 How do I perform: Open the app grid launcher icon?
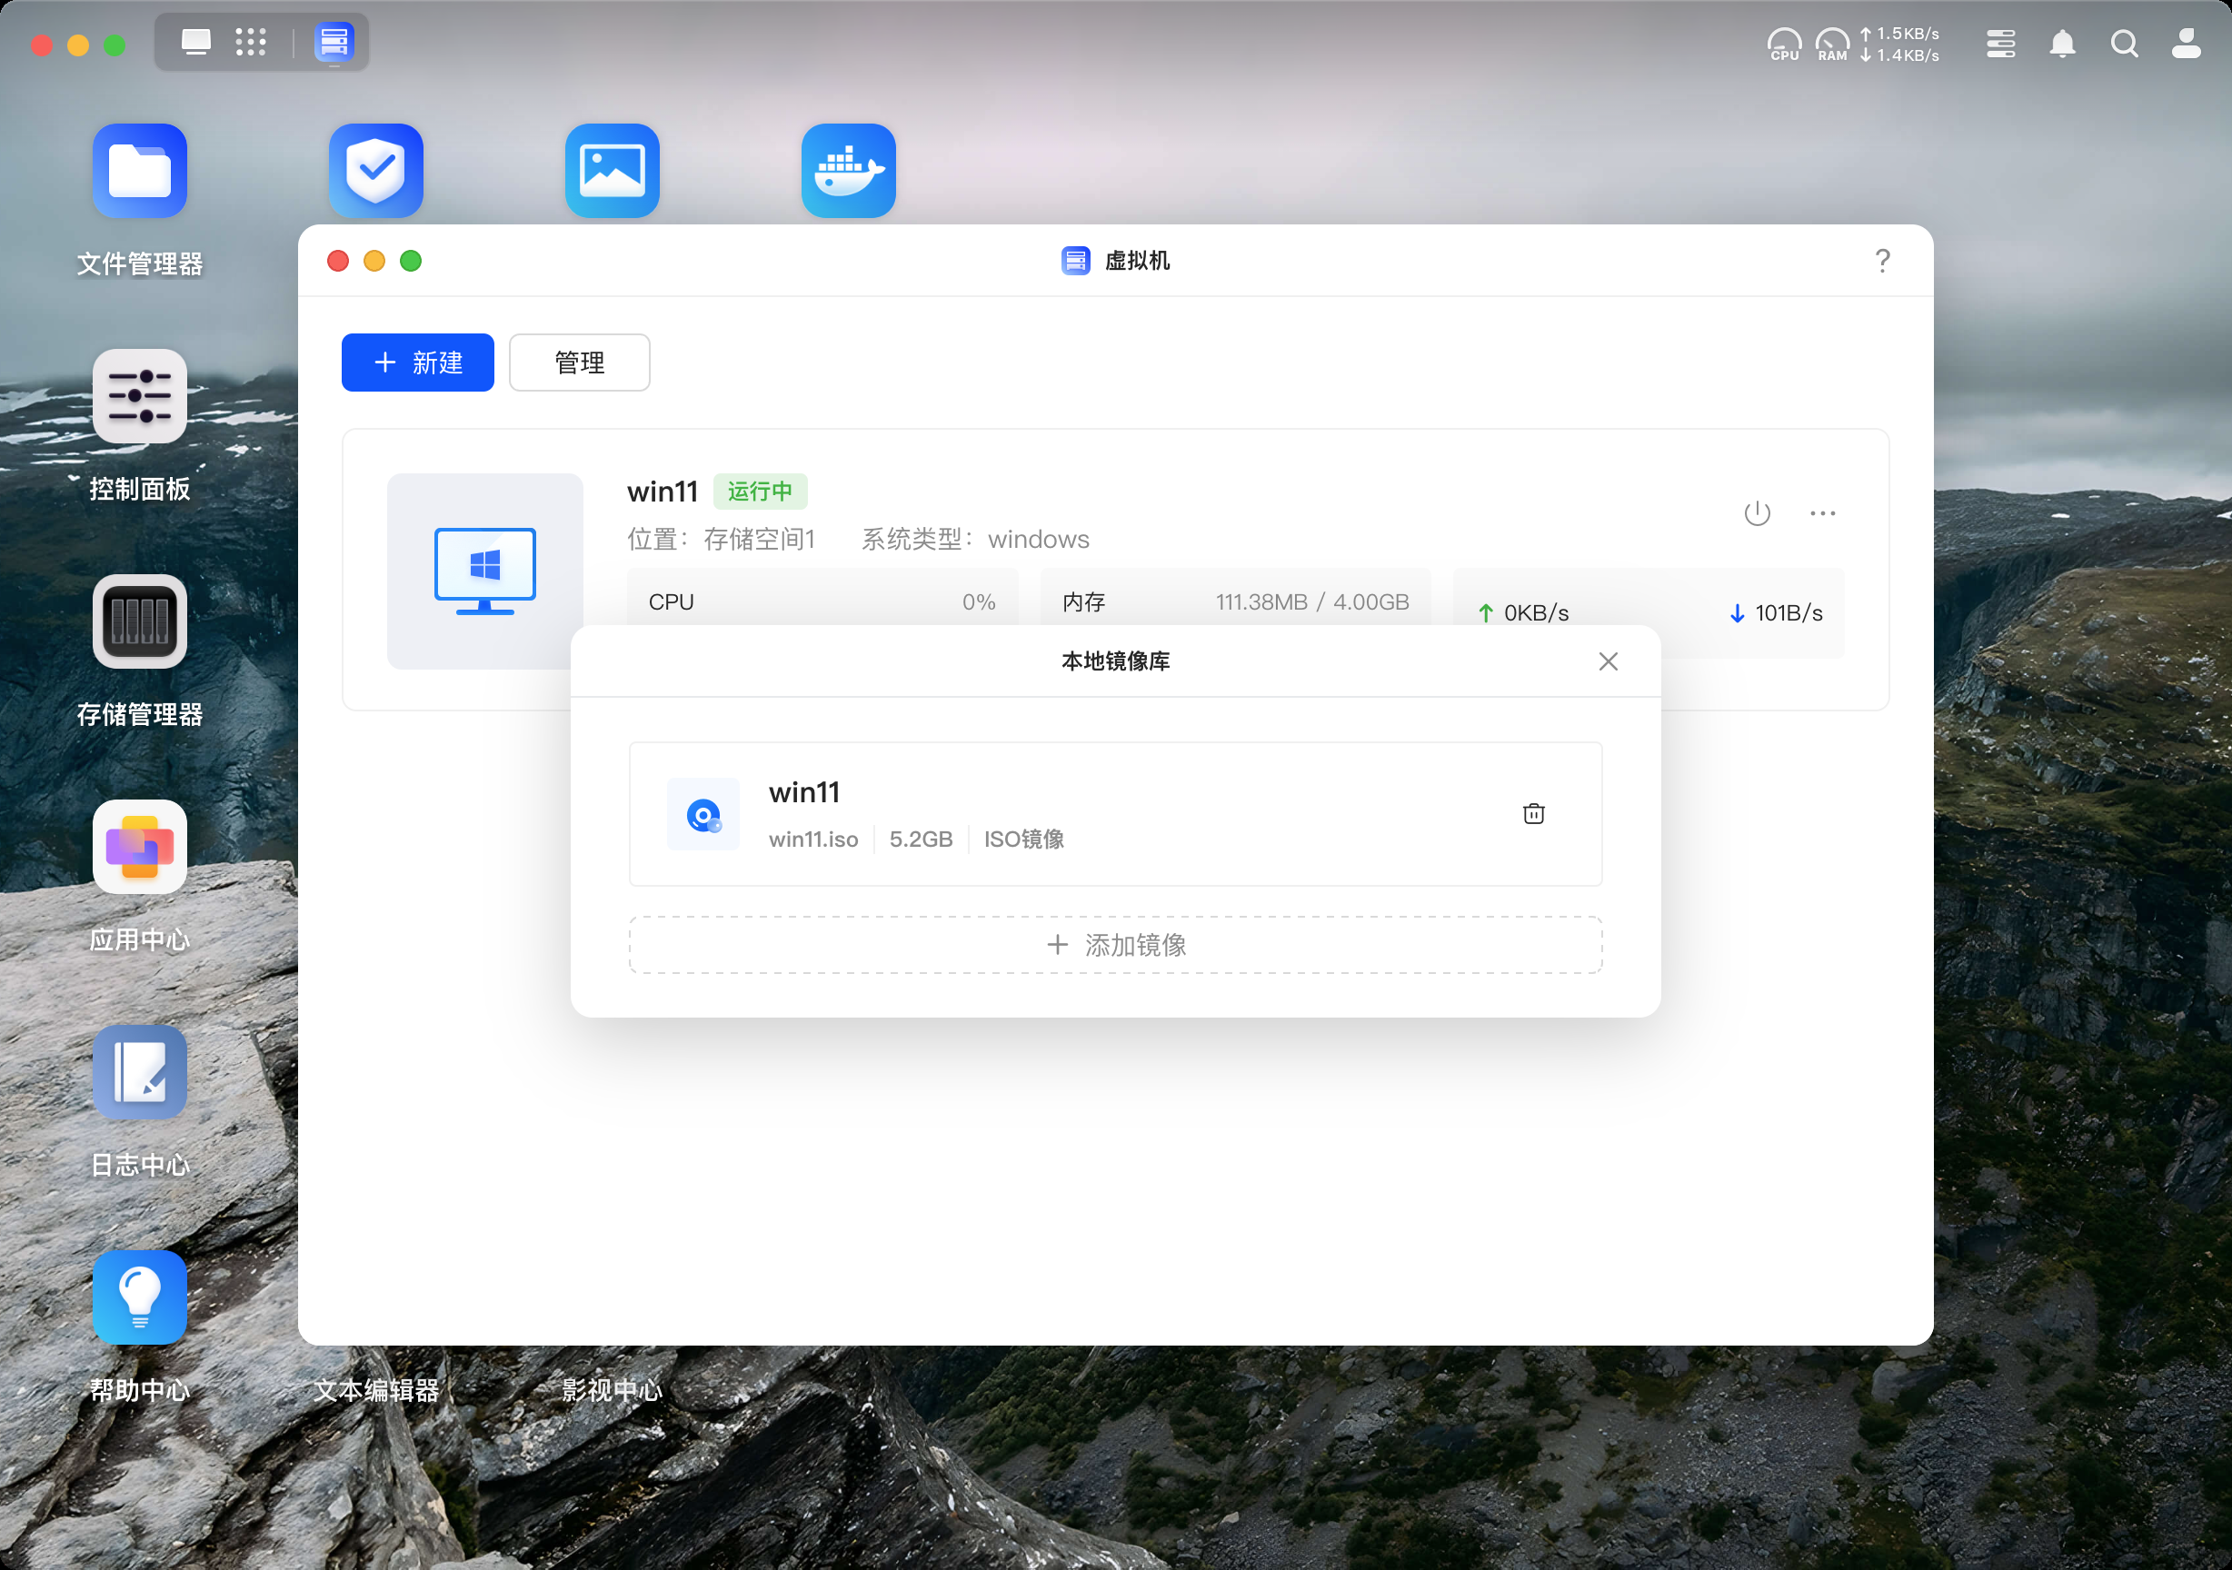[x=251, y=42]
